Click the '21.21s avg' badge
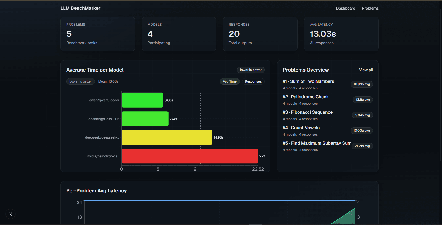Screen dimensions: 442x225 click(362, 146)
